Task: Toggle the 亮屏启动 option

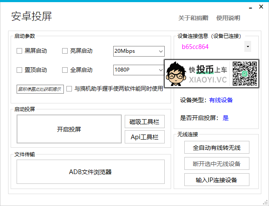Action: (x=65, y=51)
